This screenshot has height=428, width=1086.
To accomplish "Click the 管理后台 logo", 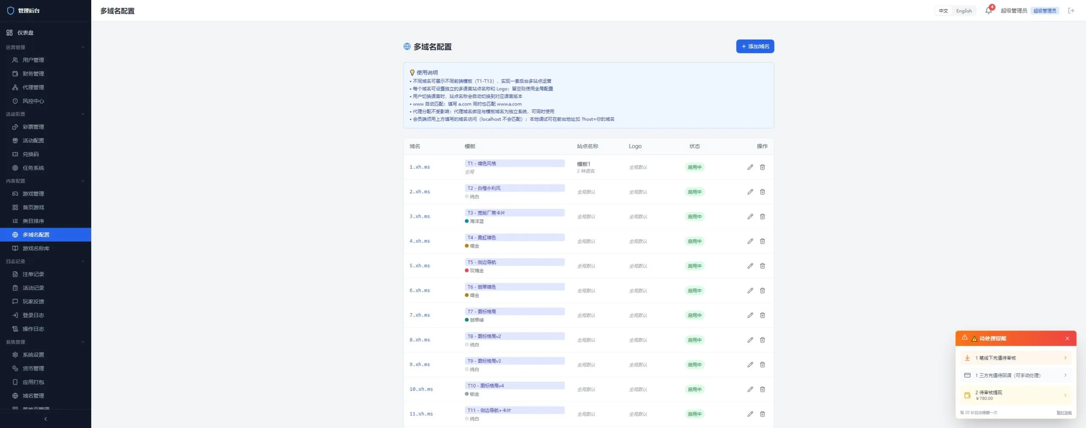I will pyautogui.click(x=23, y=11).
